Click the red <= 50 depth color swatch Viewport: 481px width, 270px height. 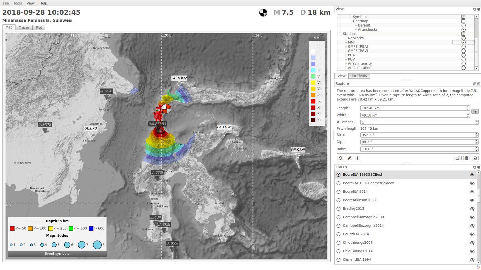click(x=12, y=228)
